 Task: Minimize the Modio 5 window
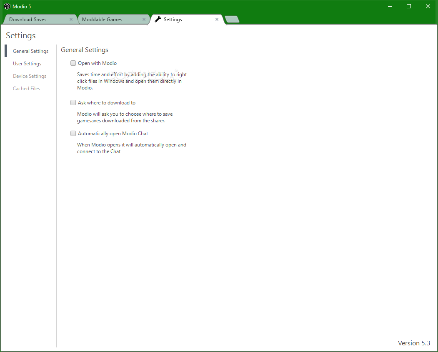click(x=390, y=6)
